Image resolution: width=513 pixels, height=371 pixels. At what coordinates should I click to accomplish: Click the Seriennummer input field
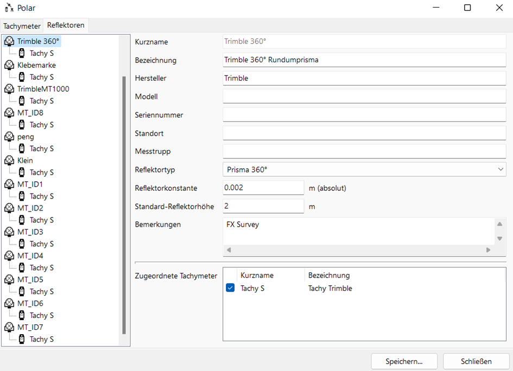(x=364, y=115)
